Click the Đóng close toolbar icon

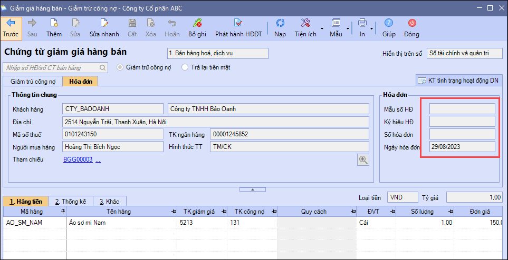pyautogui.click(x=411, y=23)
